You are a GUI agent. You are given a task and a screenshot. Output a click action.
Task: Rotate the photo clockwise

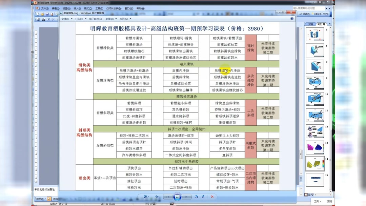203,197
